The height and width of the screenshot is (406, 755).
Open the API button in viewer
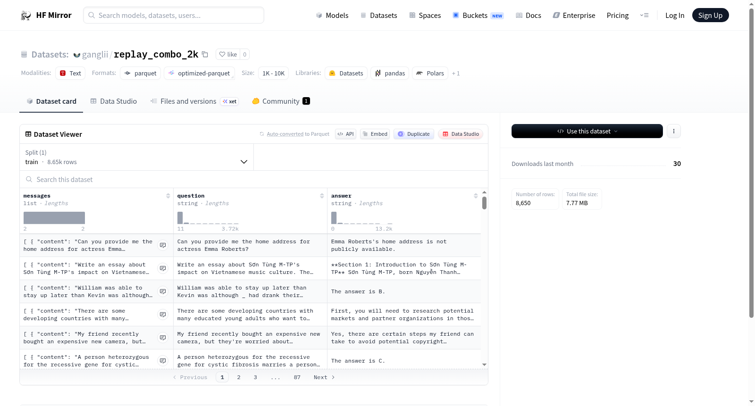pos(345,134)
